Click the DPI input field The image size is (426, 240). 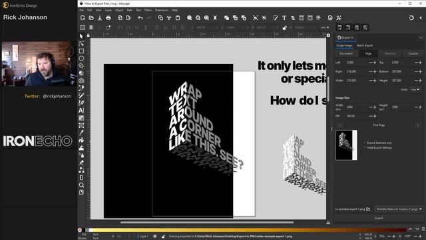(x=357, y=116)
